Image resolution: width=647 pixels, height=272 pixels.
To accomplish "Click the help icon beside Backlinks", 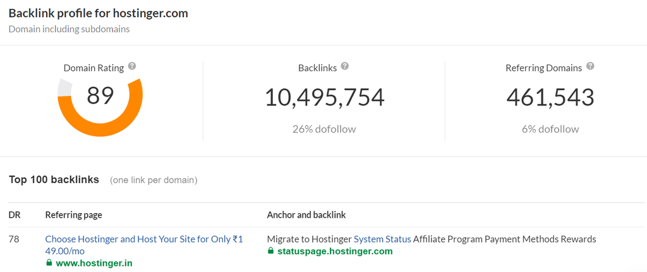I will pos(344,66).
